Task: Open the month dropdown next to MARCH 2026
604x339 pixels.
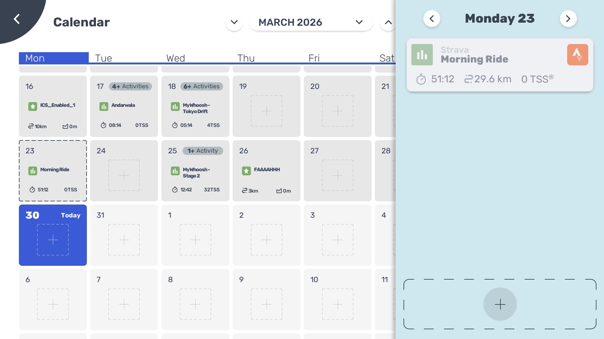Action: click(359, 22)
